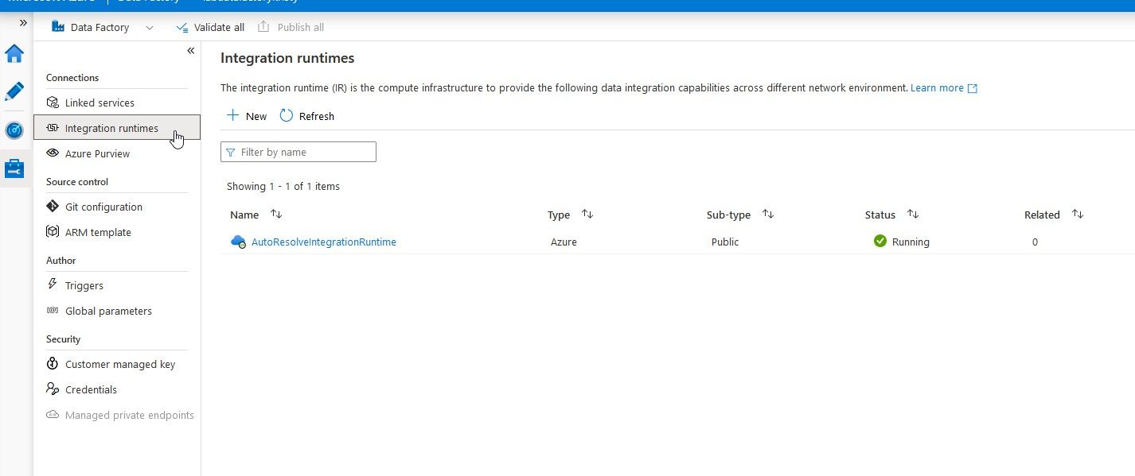Click the AutoResolveIntegrationRuntime cloud icon
1135x476 pixels.
coord(238,242)
